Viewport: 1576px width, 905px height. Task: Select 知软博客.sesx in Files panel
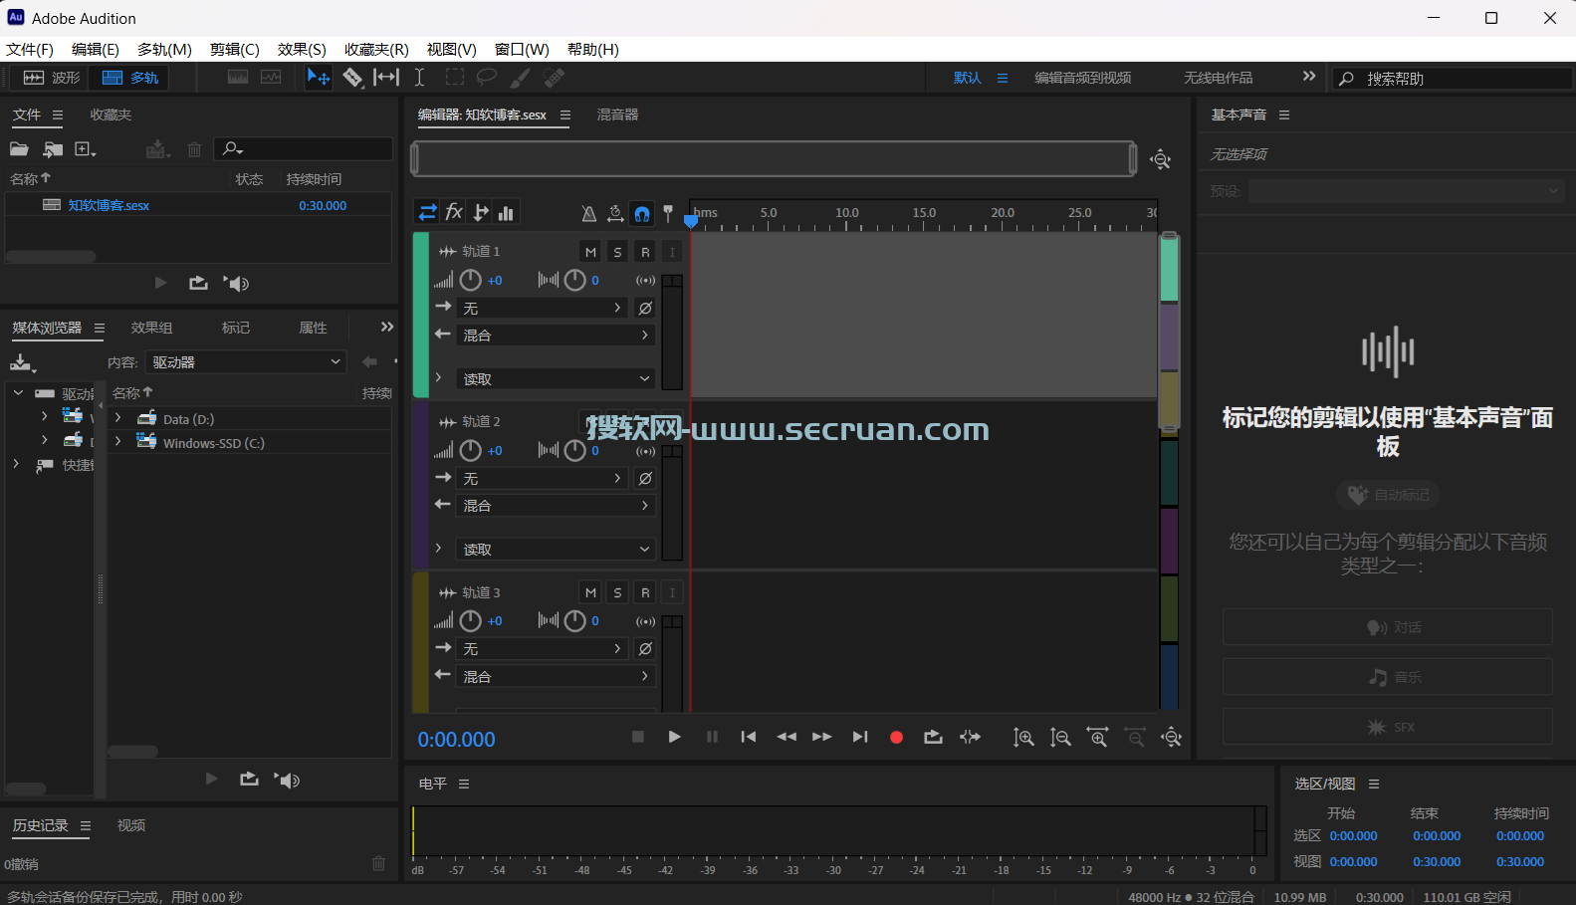tap(109, 205)
